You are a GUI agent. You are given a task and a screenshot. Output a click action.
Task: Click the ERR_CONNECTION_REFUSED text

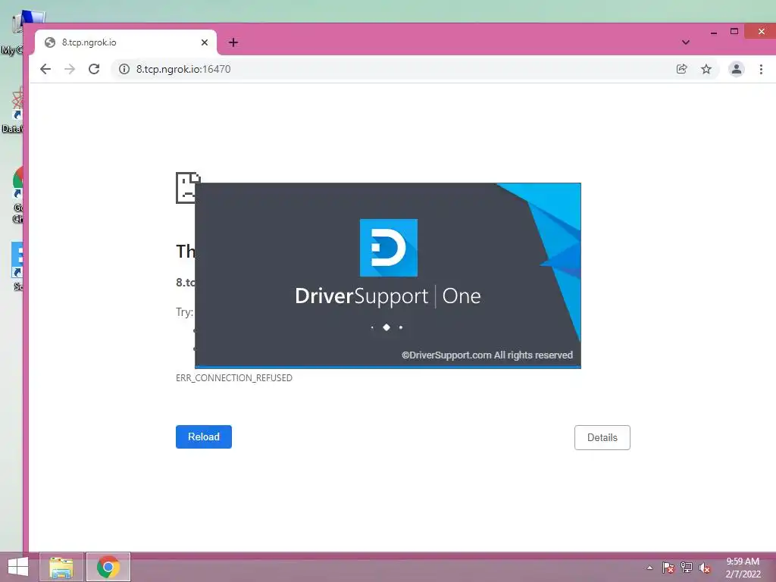[234, 378]
